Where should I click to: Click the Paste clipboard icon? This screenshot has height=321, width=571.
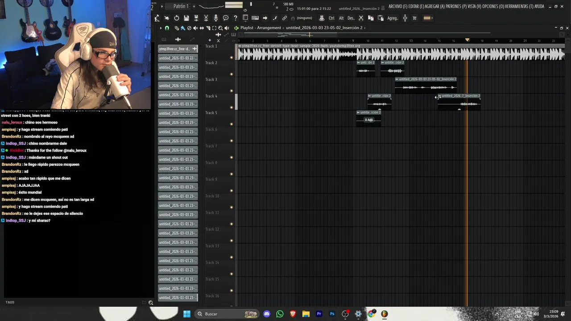click(x=381, y=18)
